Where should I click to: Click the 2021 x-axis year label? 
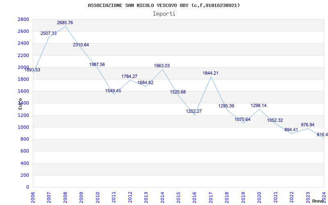pyautogui.click(x=276, y=198)
